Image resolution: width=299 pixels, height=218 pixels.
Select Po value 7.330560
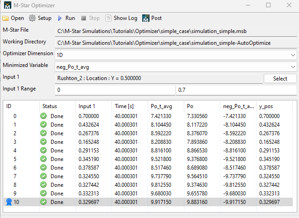click(197, 116)
